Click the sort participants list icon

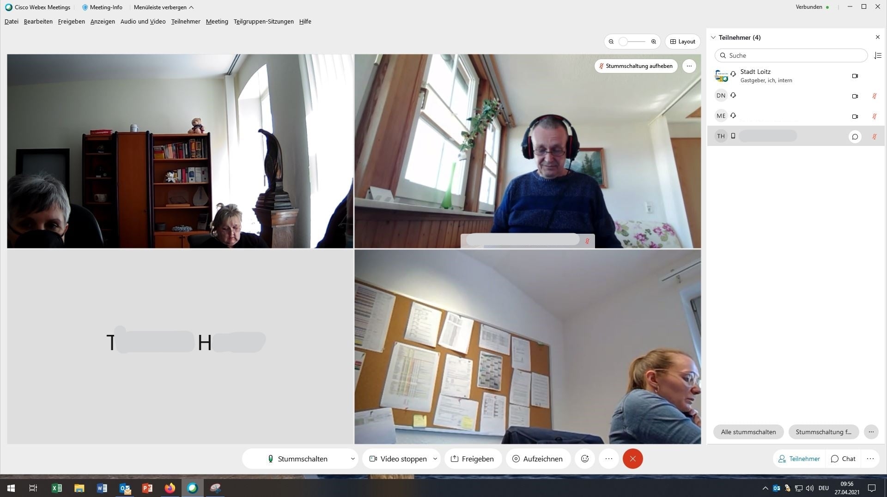[878, 55]
